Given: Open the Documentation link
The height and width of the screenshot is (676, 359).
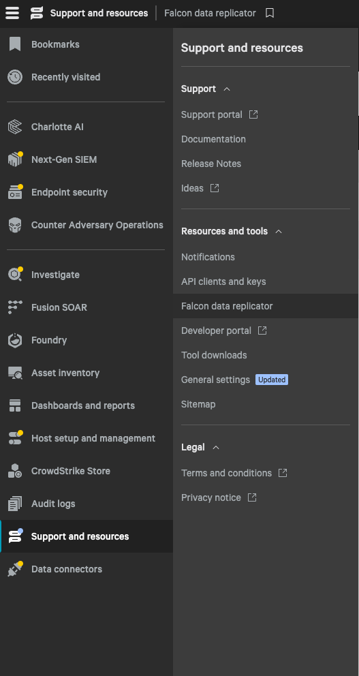Looking at the screenshot, I should [x=213, y=139].
